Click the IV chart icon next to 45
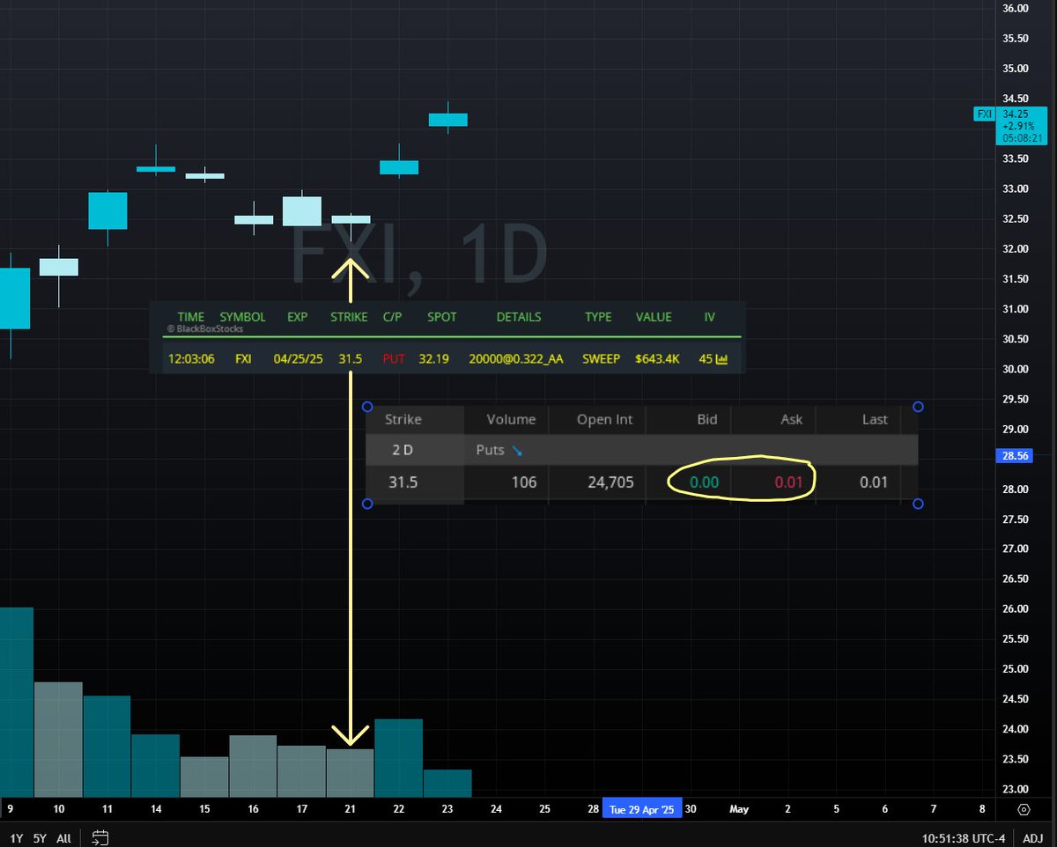1057x847 pixels. pos(721,359)
